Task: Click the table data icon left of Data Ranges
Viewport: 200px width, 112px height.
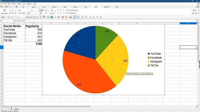Action: click(59, 17)
